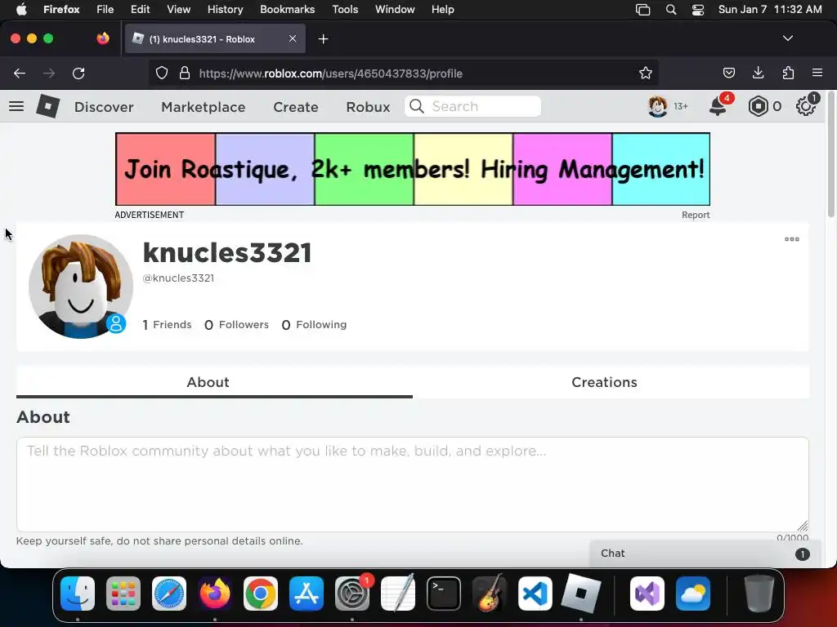Open System Settings from the dock
The height and width of the screenshot is (627, 837).
pos(352,594)
